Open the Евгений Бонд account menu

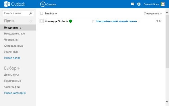[151, 4]
